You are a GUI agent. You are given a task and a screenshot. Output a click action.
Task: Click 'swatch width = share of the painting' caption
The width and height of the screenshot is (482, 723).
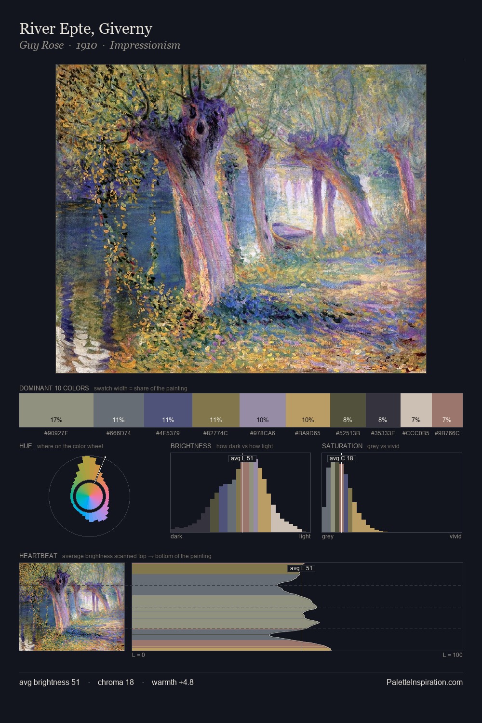141,388
